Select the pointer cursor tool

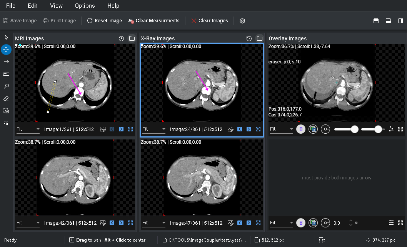tap(6, 37)
